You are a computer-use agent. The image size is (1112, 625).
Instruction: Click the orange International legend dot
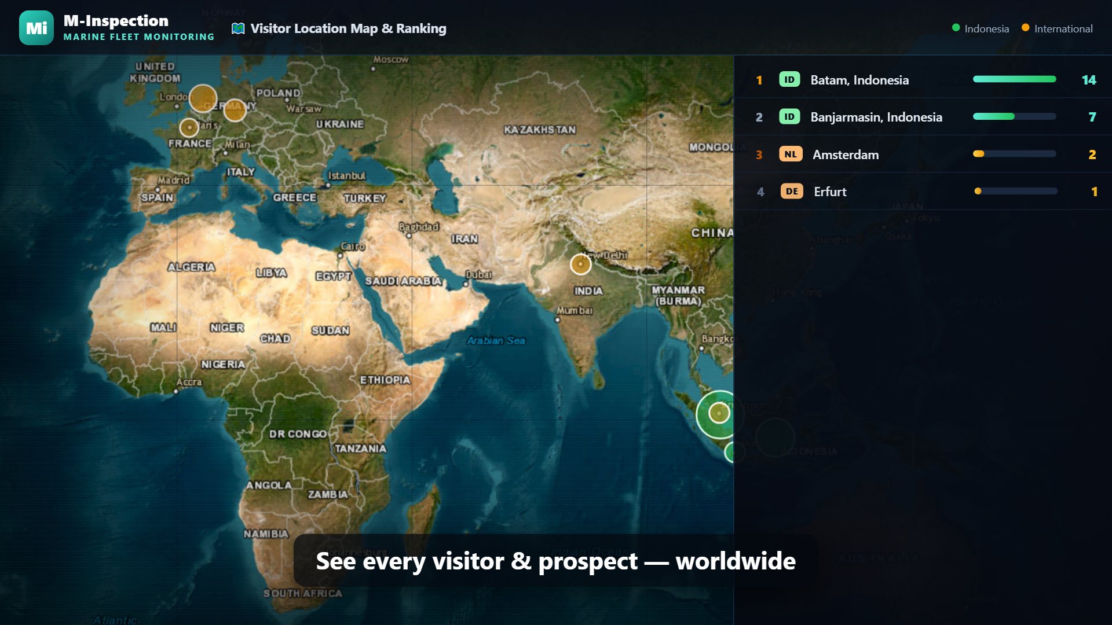(x=1026, y=28)
